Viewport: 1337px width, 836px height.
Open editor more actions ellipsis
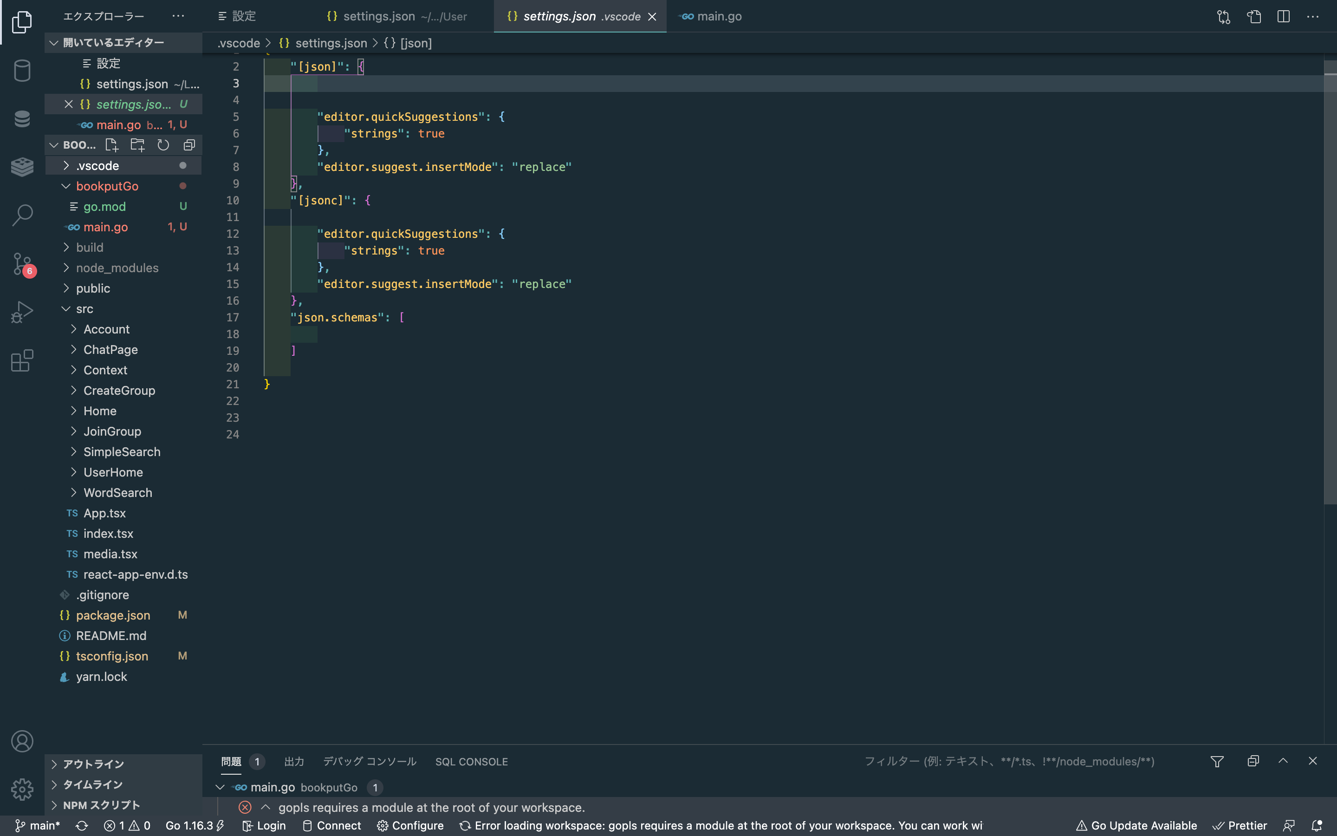[1313, 17]
